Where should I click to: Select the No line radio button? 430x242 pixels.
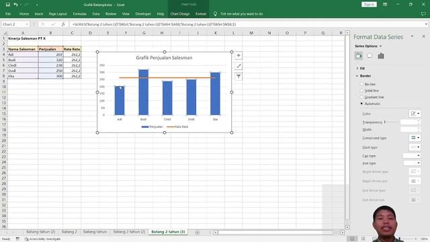coord(361,84)
